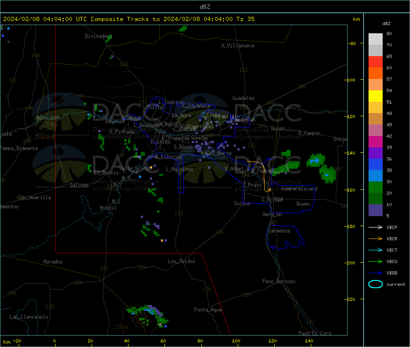
Task: Select the red 60-65 dBZ color swatch
Action: point(375,62)
